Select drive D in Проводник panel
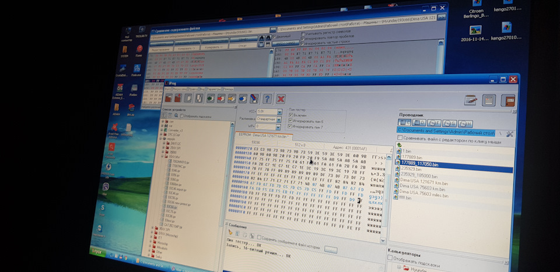The width and height of the screenshot is (560, 272). pyautogui.click(x=418, y=123)
